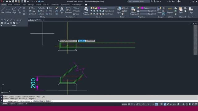Switch to Layout1 tab
Viewport: 198px width, 111px height.
12,104
